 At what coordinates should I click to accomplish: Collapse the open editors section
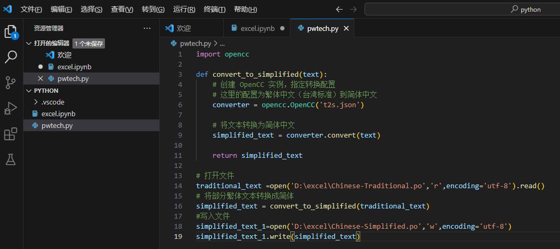pos(29,43)
